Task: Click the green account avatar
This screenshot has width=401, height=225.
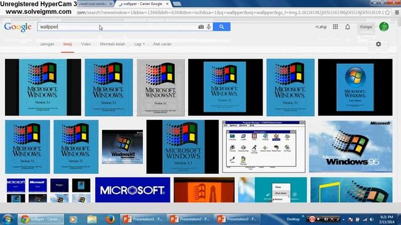Action: coord(384,26)
